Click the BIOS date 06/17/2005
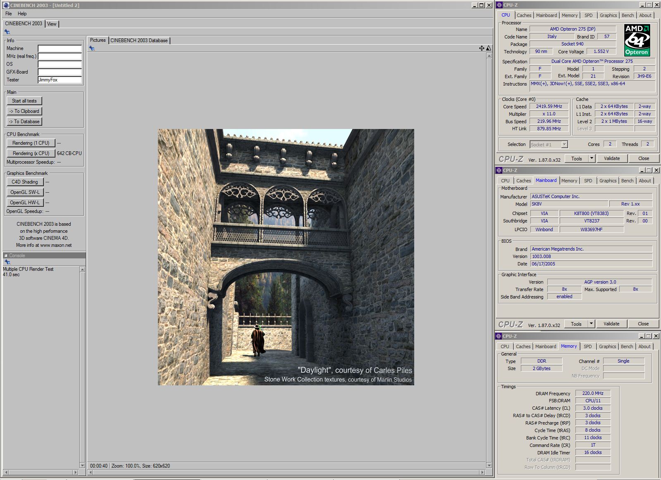This screenshot has width=661, height=480. [592, 264]
